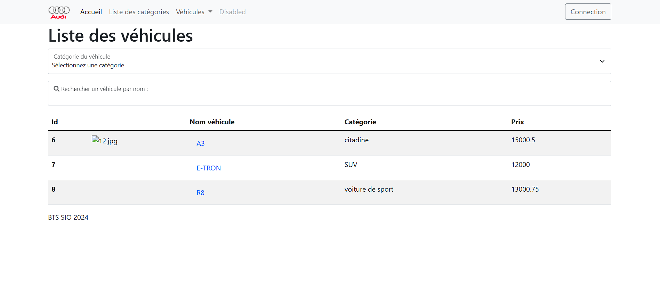Click the broken 12.jpg image
Viewport: 660px width, 302px height.
click(x=105, y=141)
